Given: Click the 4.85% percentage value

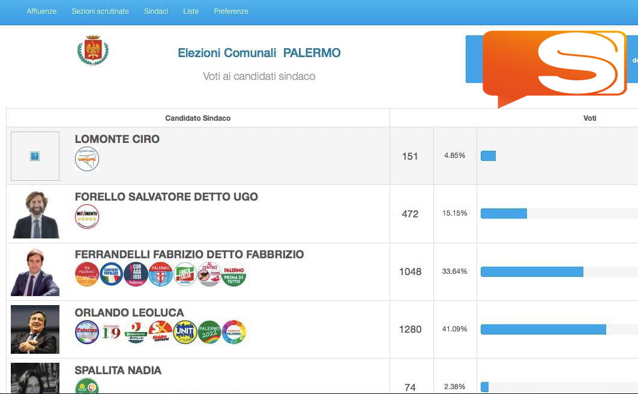Looking at the screenshot, I should pyautogui.click(x=455, y=156).
